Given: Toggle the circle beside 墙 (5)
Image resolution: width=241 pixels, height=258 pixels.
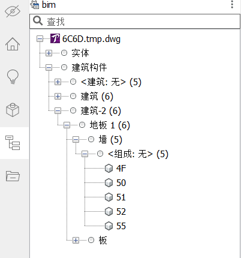Looking at the screenshot, I should (91, 139).
